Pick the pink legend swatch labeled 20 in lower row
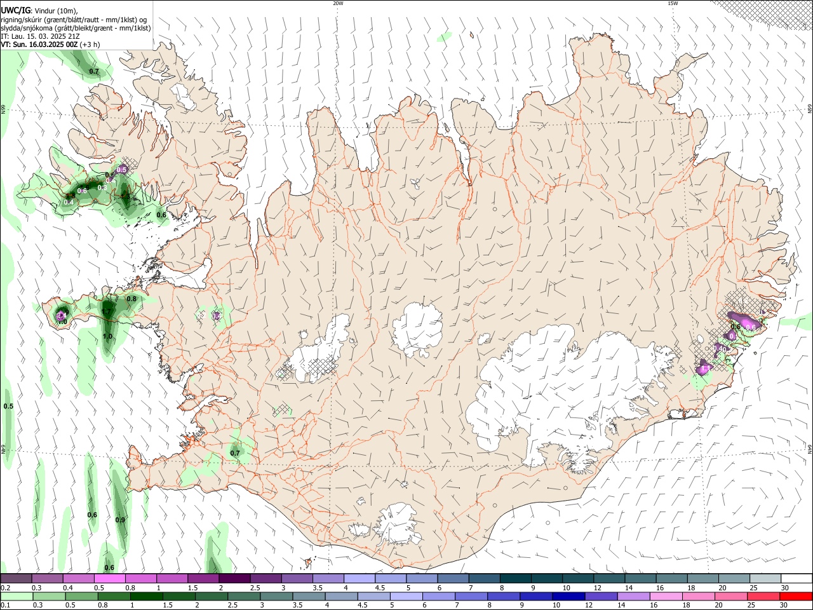The image size is (813, 610). click(730, 597)
